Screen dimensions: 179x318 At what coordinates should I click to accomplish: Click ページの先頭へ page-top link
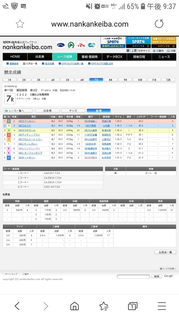pos(168,268)
